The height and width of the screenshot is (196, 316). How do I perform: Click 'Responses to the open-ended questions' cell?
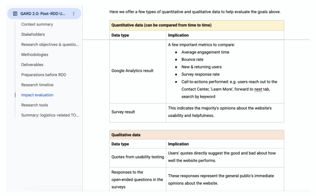click(x=138, y=180)
